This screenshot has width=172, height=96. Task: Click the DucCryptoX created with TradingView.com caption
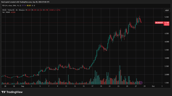coord(25,2)
